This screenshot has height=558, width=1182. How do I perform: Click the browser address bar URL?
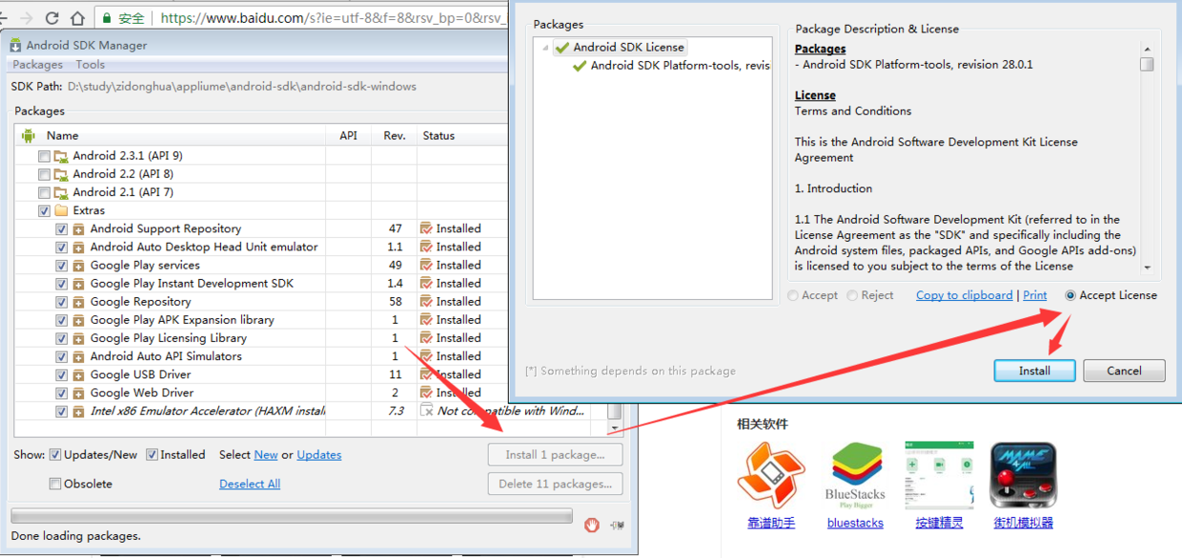(333, 18)
